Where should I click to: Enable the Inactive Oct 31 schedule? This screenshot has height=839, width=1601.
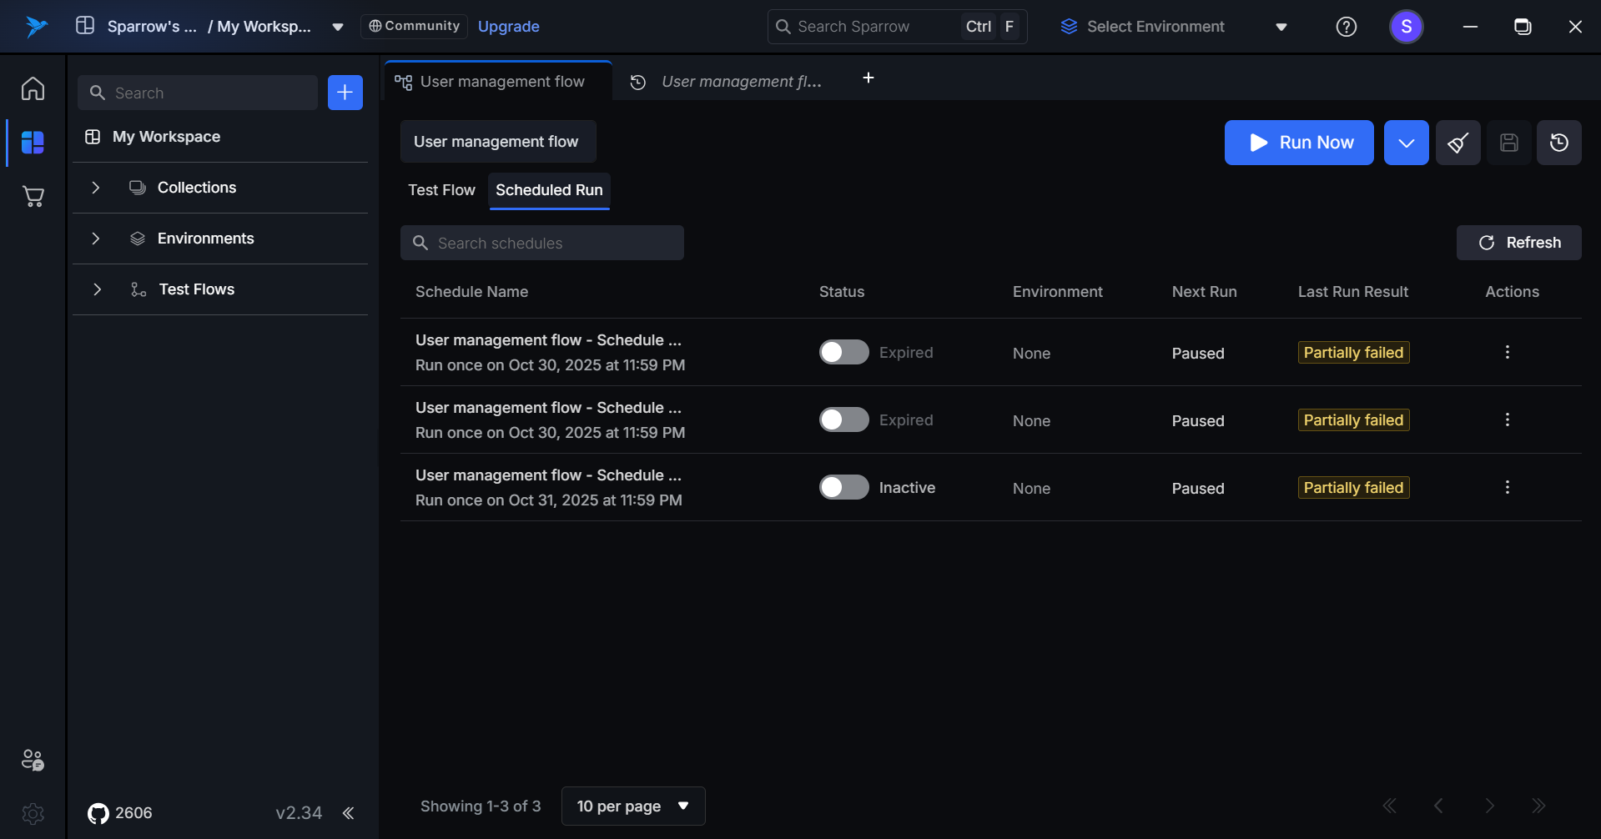click(843, 488)
